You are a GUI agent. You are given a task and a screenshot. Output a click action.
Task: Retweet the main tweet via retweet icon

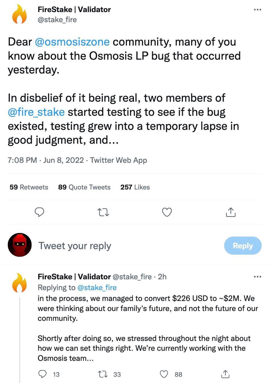(103, 212)
